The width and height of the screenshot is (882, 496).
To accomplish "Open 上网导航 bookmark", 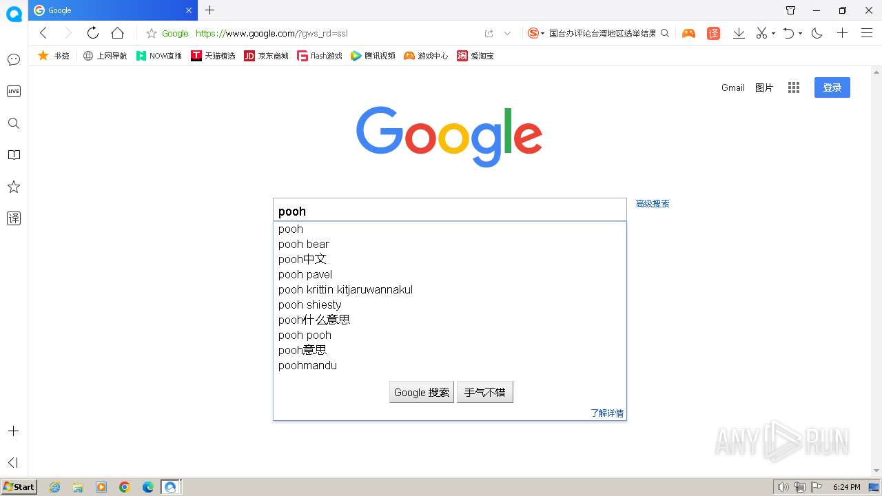I will [105, 56].
